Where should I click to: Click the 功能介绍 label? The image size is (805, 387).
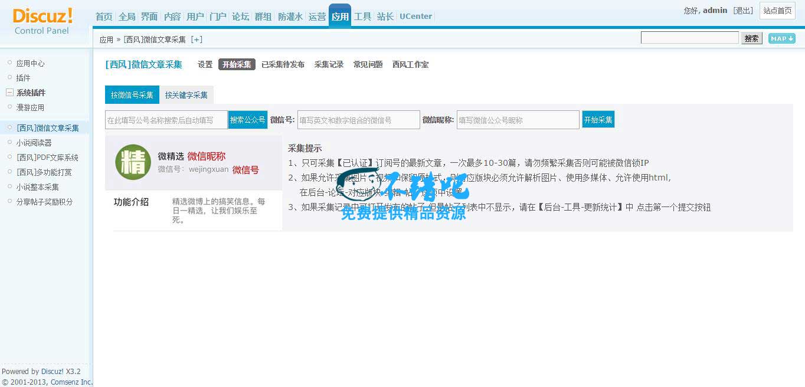[x=131, y=202]
